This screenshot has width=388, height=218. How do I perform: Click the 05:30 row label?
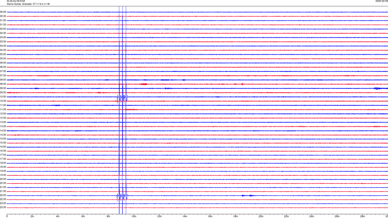click(3, 58)
